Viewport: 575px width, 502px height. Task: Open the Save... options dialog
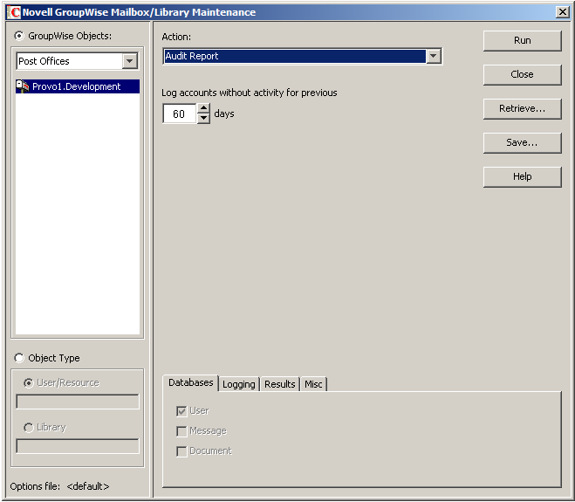pyautogui.click(x=522, y=142)
